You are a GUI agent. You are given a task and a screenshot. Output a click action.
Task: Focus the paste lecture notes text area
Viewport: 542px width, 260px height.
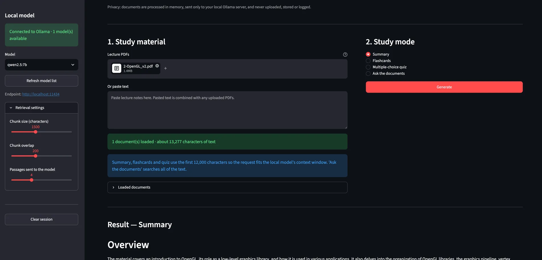[227, 110]
